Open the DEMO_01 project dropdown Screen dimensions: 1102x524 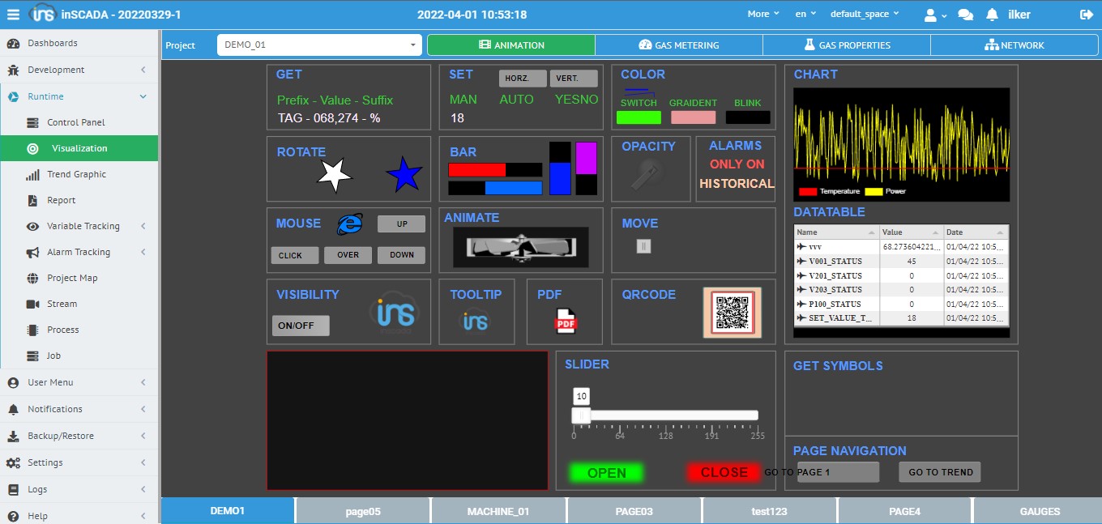319,45
